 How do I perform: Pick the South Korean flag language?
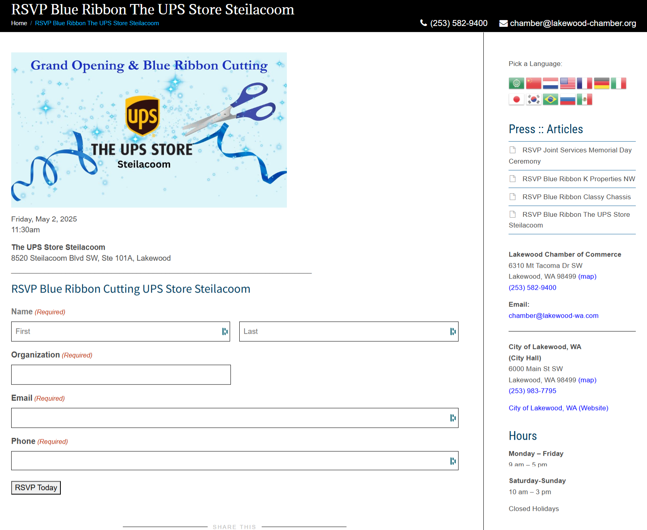pos(533,99)
